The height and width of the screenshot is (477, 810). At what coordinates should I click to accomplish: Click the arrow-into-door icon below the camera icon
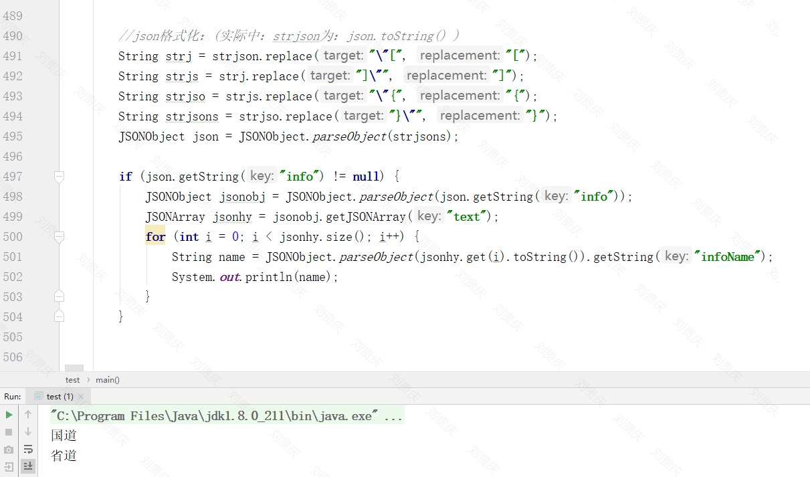coord(9,466)
